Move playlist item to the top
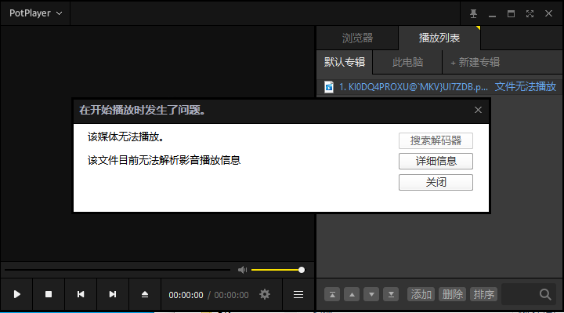Image resolution: width=564 pixels, height=313 pixels. pos(332,295)
